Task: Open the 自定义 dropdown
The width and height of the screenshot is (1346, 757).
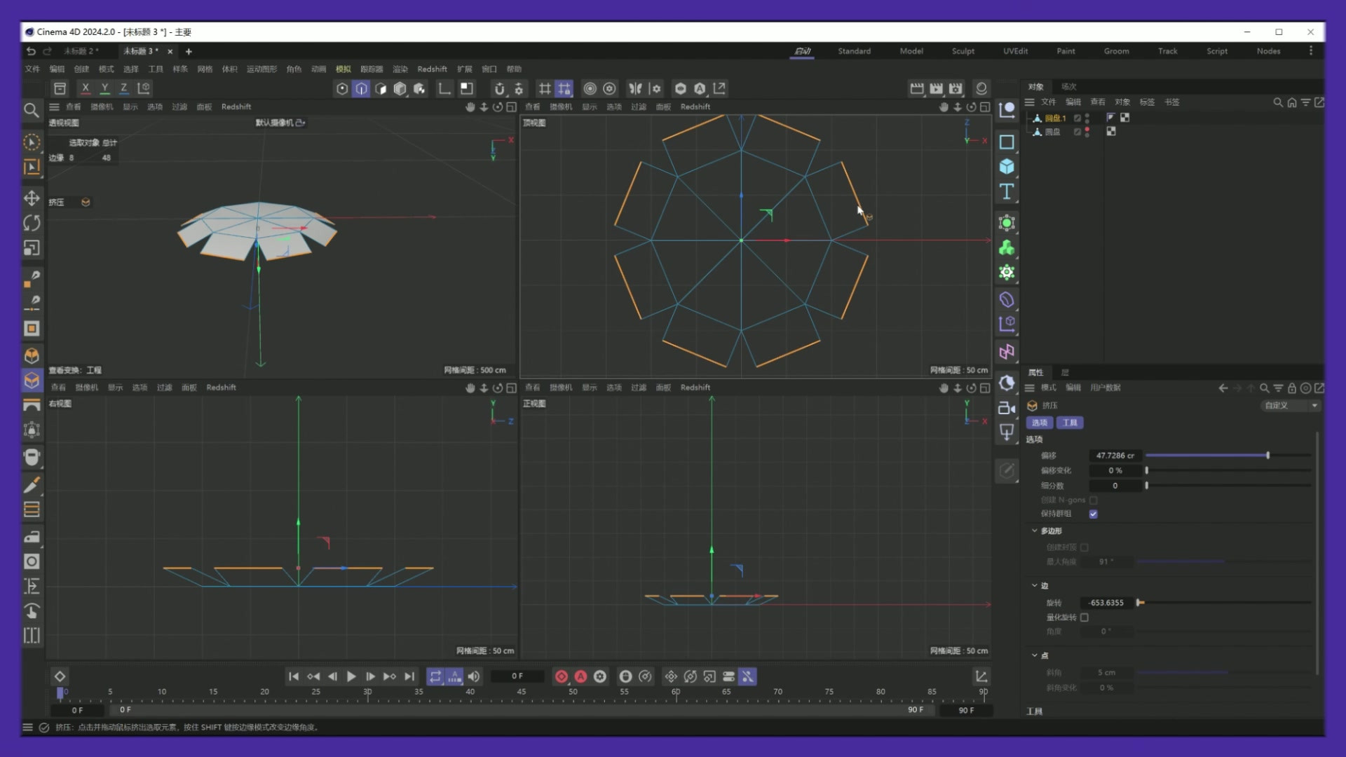Action: tap(1291, 406)
